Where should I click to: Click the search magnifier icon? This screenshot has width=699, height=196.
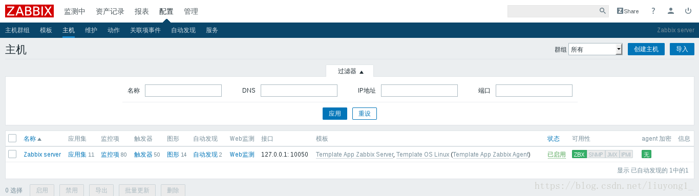603,11
